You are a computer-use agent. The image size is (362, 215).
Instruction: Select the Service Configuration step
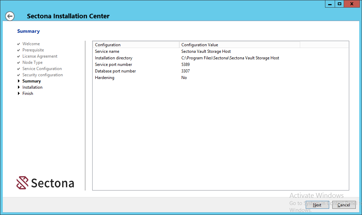(42, 69)
